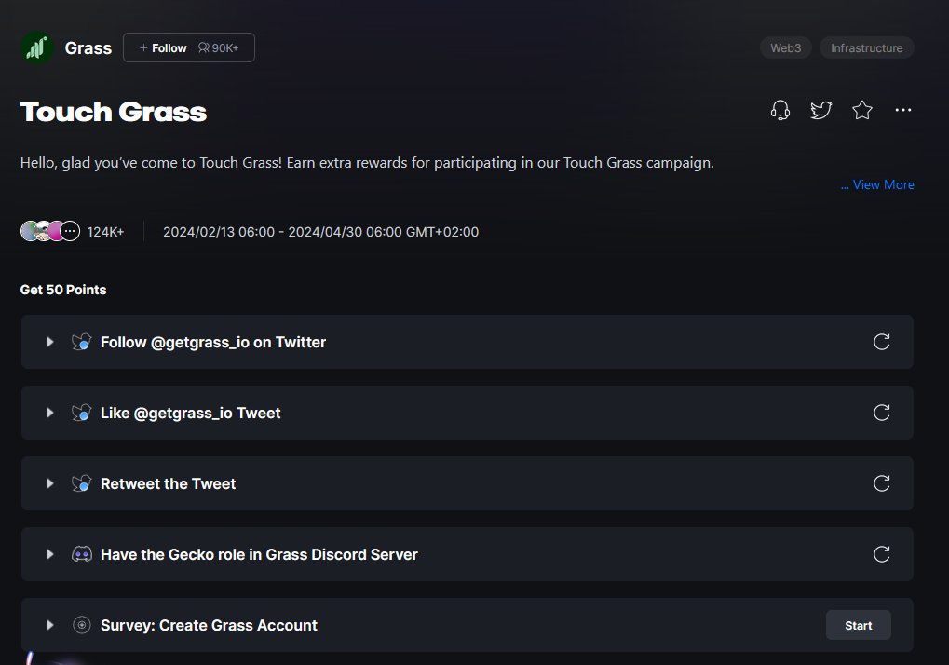
Task: Select the Infrastructure tag
Action: click(866, 47)
